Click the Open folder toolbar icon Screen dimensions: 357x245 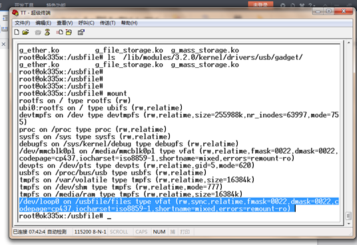click(x=25, y=33)
